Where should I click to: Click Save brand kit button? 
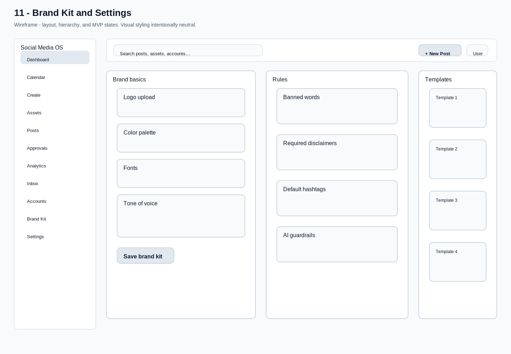click(x=145, y=256)
